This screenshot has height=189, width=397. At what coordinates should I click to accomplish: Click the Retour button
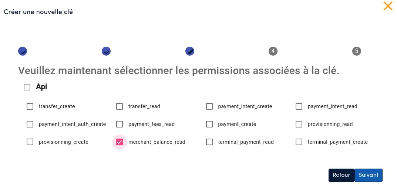pos(341,175)
